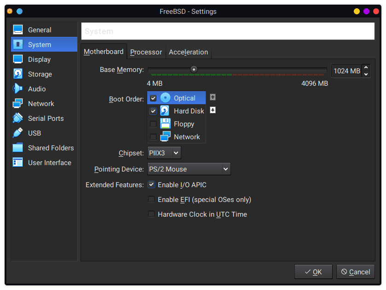Screen dimensions: 386x290
Task: Switch to the Acceleration tab
Action: 188,52
